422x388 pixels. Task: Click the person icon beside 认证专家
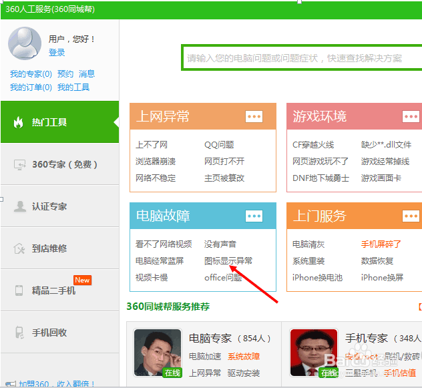(19, 206)
